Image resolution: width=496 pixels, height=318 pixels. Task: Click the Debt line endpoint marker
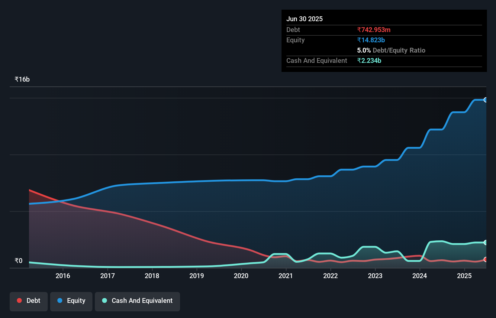tap(485, 259)
